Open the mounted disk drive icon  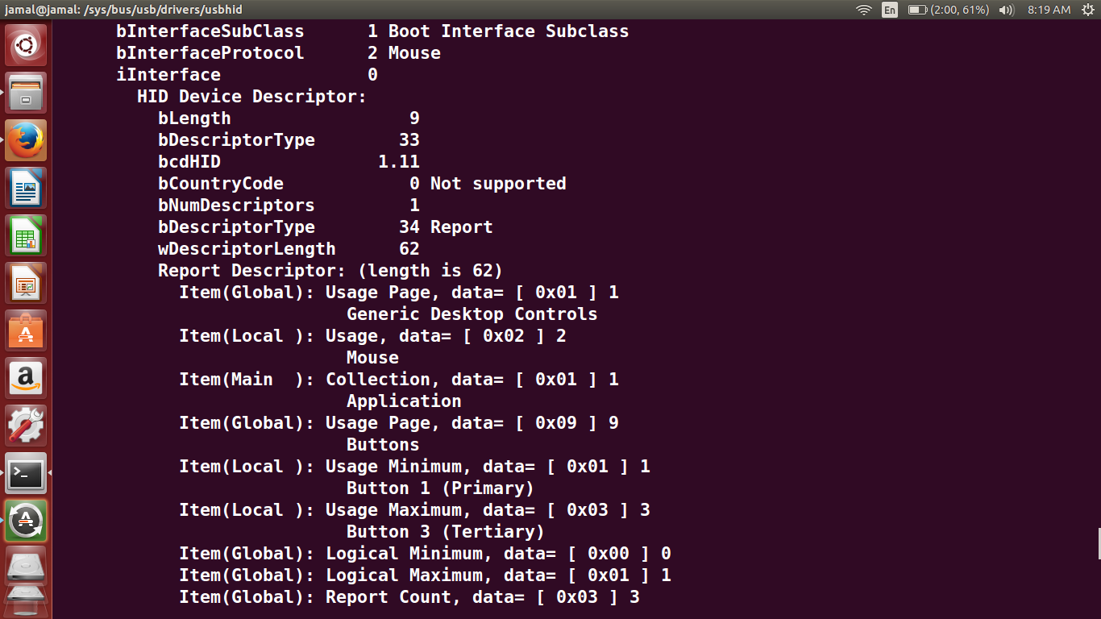[26, 567]
